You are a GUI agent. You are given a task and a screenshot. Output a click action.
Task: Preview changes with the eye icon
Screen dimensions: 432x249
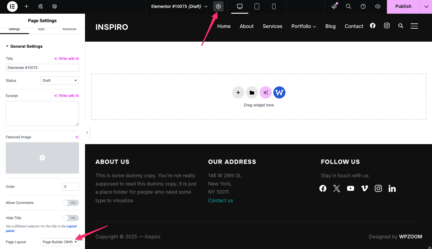point(378,6)
